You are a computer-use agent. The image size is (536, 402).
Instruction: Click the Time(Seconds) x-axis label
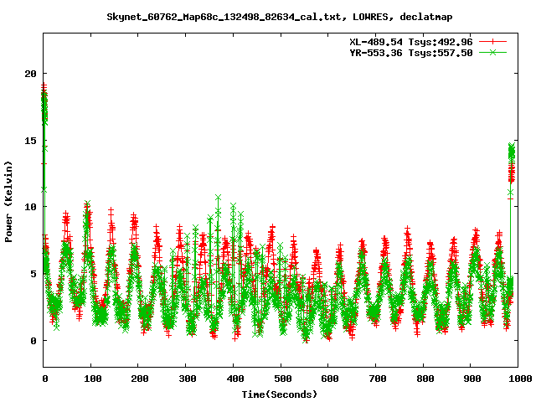click(280, 394)
